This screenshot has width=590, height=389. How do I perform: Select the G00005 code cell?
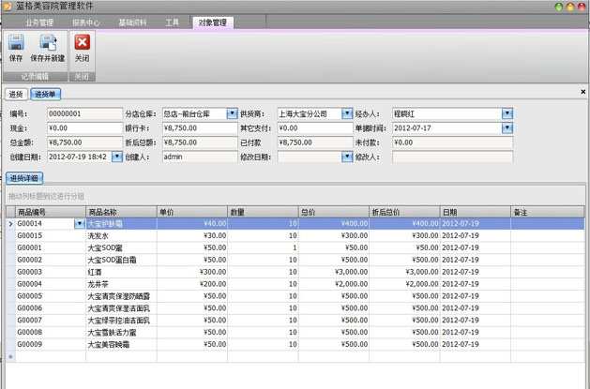pyautogui.click(x=51, y=296)
